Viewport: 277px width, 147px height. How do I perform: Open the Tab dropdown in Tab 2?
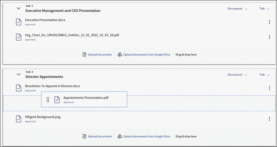point(264,9)
